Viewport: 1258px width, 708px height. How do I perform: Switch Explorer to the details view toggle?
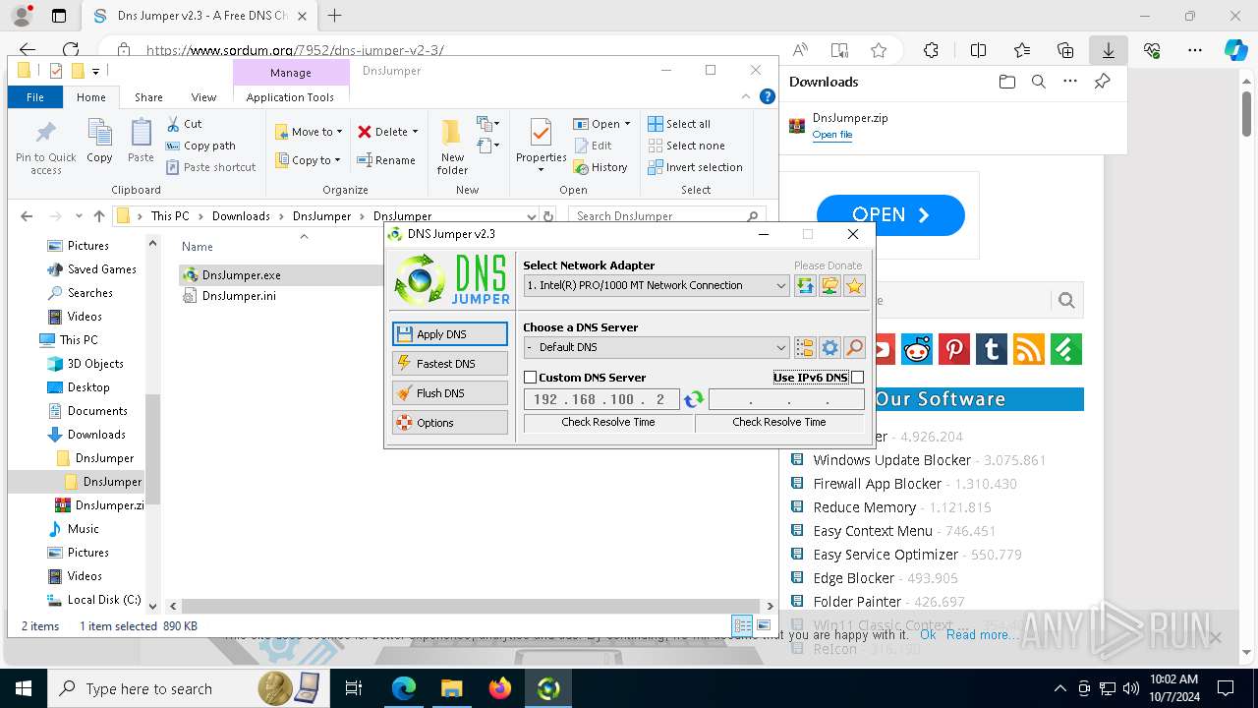pyautogui.click(x=743, y=625)
